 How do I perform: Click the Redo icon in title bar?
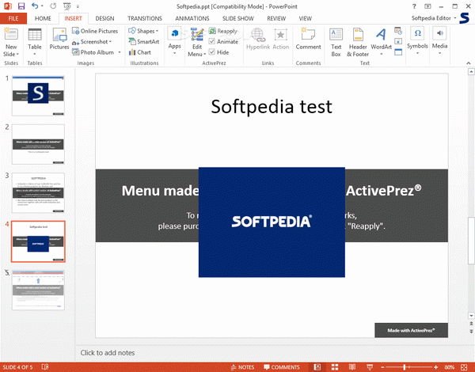pos(53,6)
